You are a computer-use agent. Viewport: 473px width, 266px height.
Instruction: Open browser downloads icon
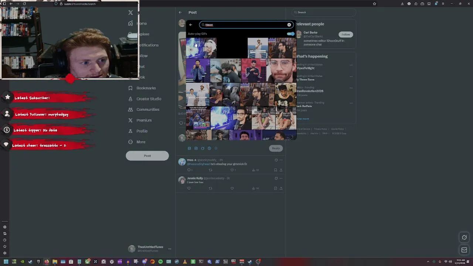[x=402, y=4]
